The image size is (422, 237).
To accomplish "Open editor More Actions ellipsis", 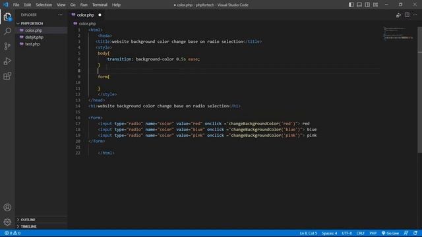I will tap(415, 14).
